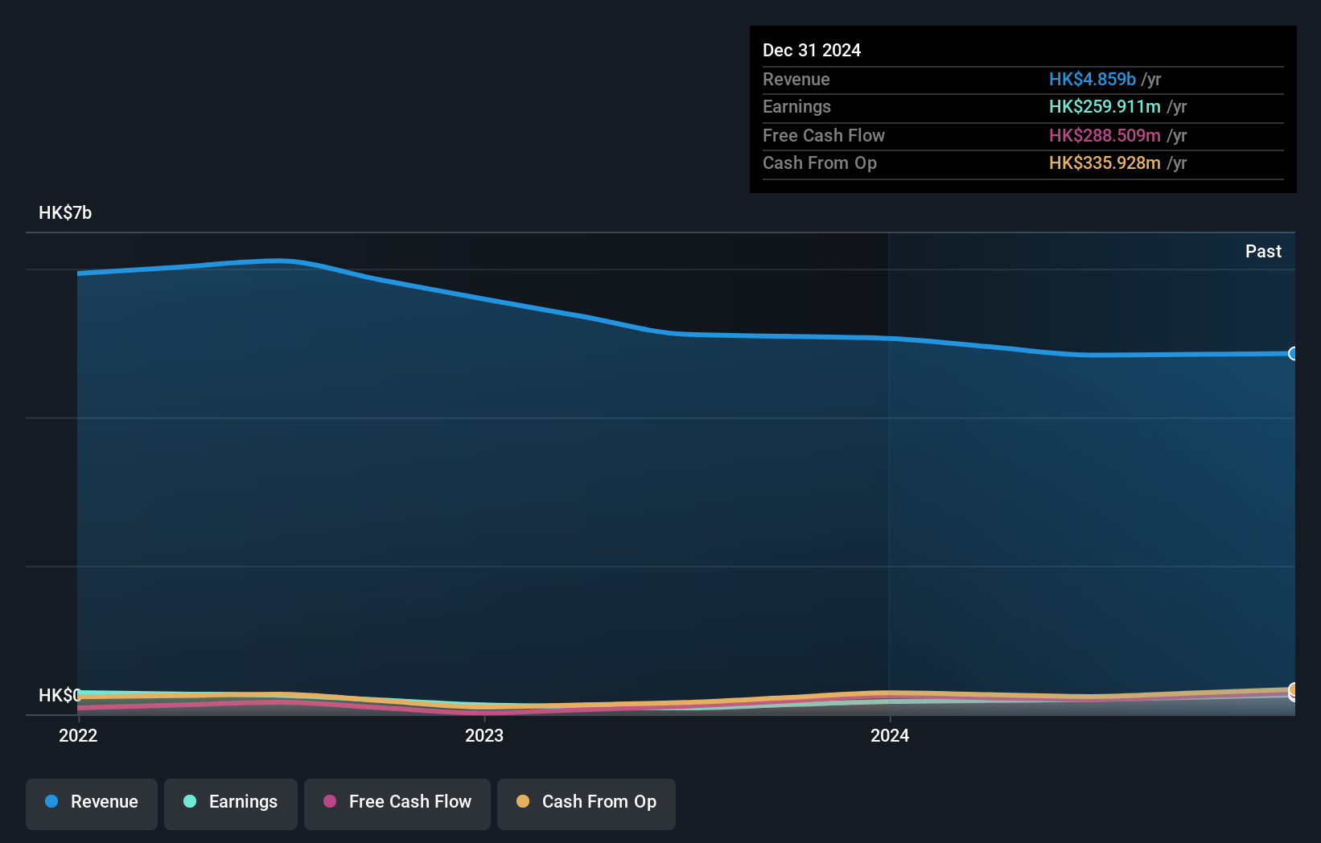Image resolution: width=1321 pixels, height=843 pixels.
Task: Click the Past label on the chart
Action: 1263,251
